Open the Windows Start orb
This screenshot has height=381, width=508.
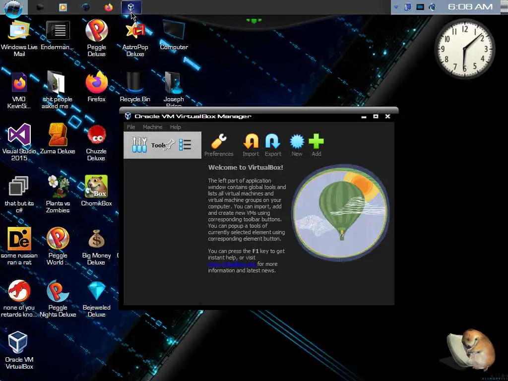coord(13,8)
